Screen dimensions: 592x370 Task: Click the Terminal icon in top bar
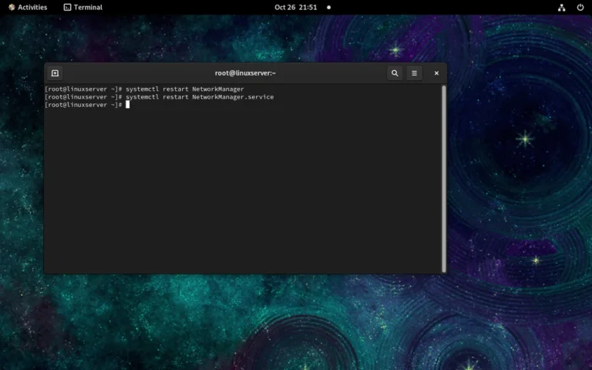(67, 7)
